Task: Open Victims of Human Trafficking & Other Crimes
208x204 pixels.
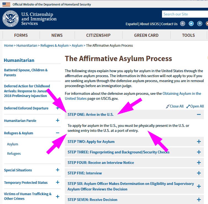Action: [28, 196]
